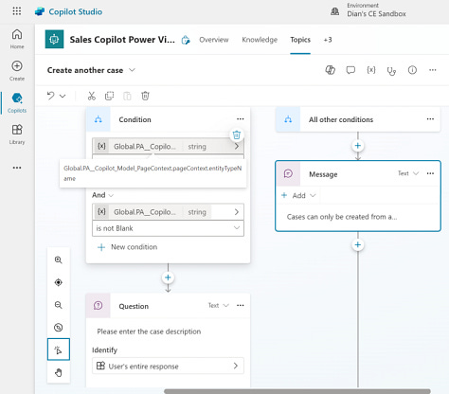Open the app launcher grid
The height and width of the screenshot is (394, 449).
(17, 11)
